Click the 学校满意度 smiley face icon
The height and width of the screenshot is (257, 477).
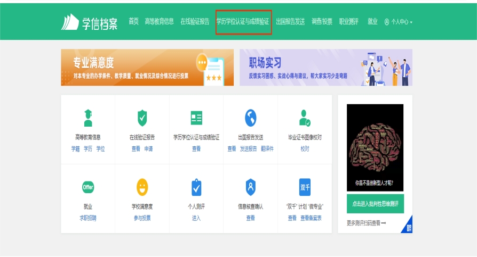click(142, 187)
